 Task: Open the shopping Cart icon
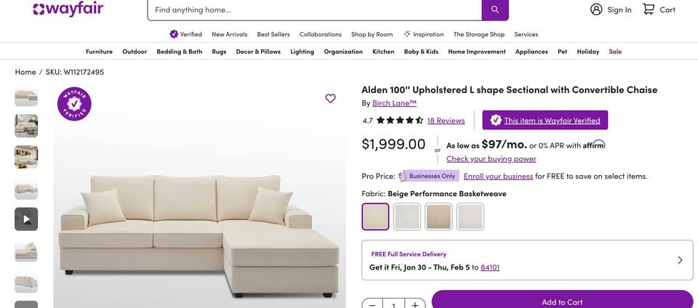coord(649,9)
